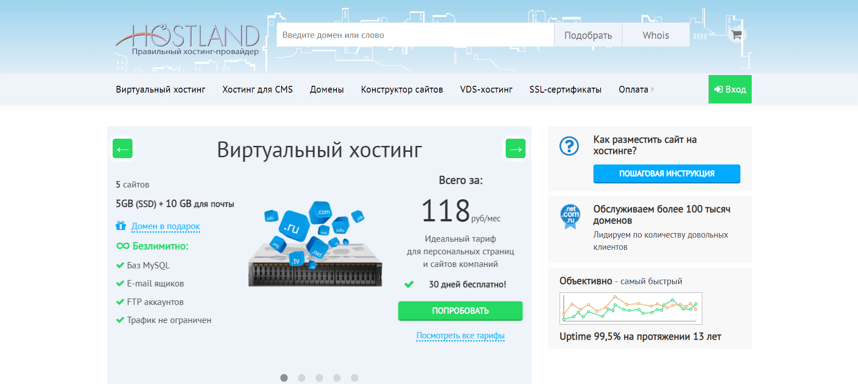Click the Whois button
Image resolution: width=858 pixels, height=384 pixels.
click(656, 35)
